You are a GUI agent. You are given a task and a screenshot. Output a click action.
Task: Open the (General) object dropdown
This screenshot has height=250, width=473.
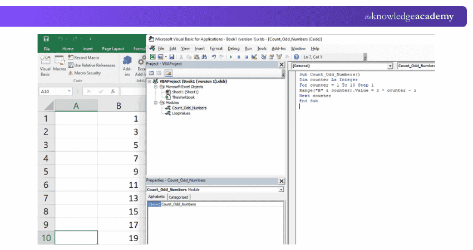point(390,66)
